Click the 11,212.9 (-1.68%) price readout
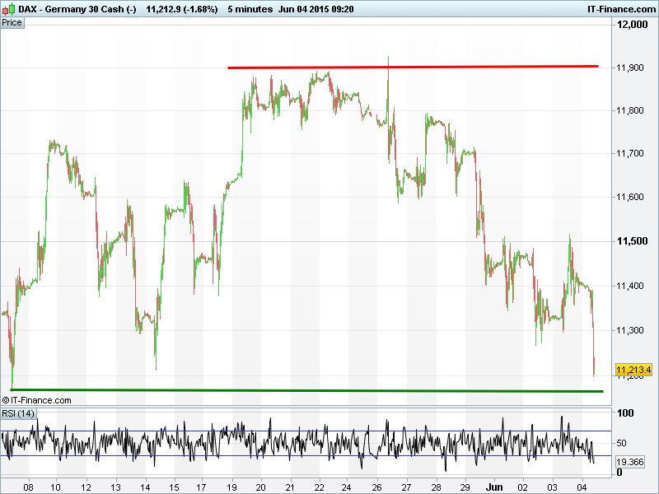 point(182,8)
